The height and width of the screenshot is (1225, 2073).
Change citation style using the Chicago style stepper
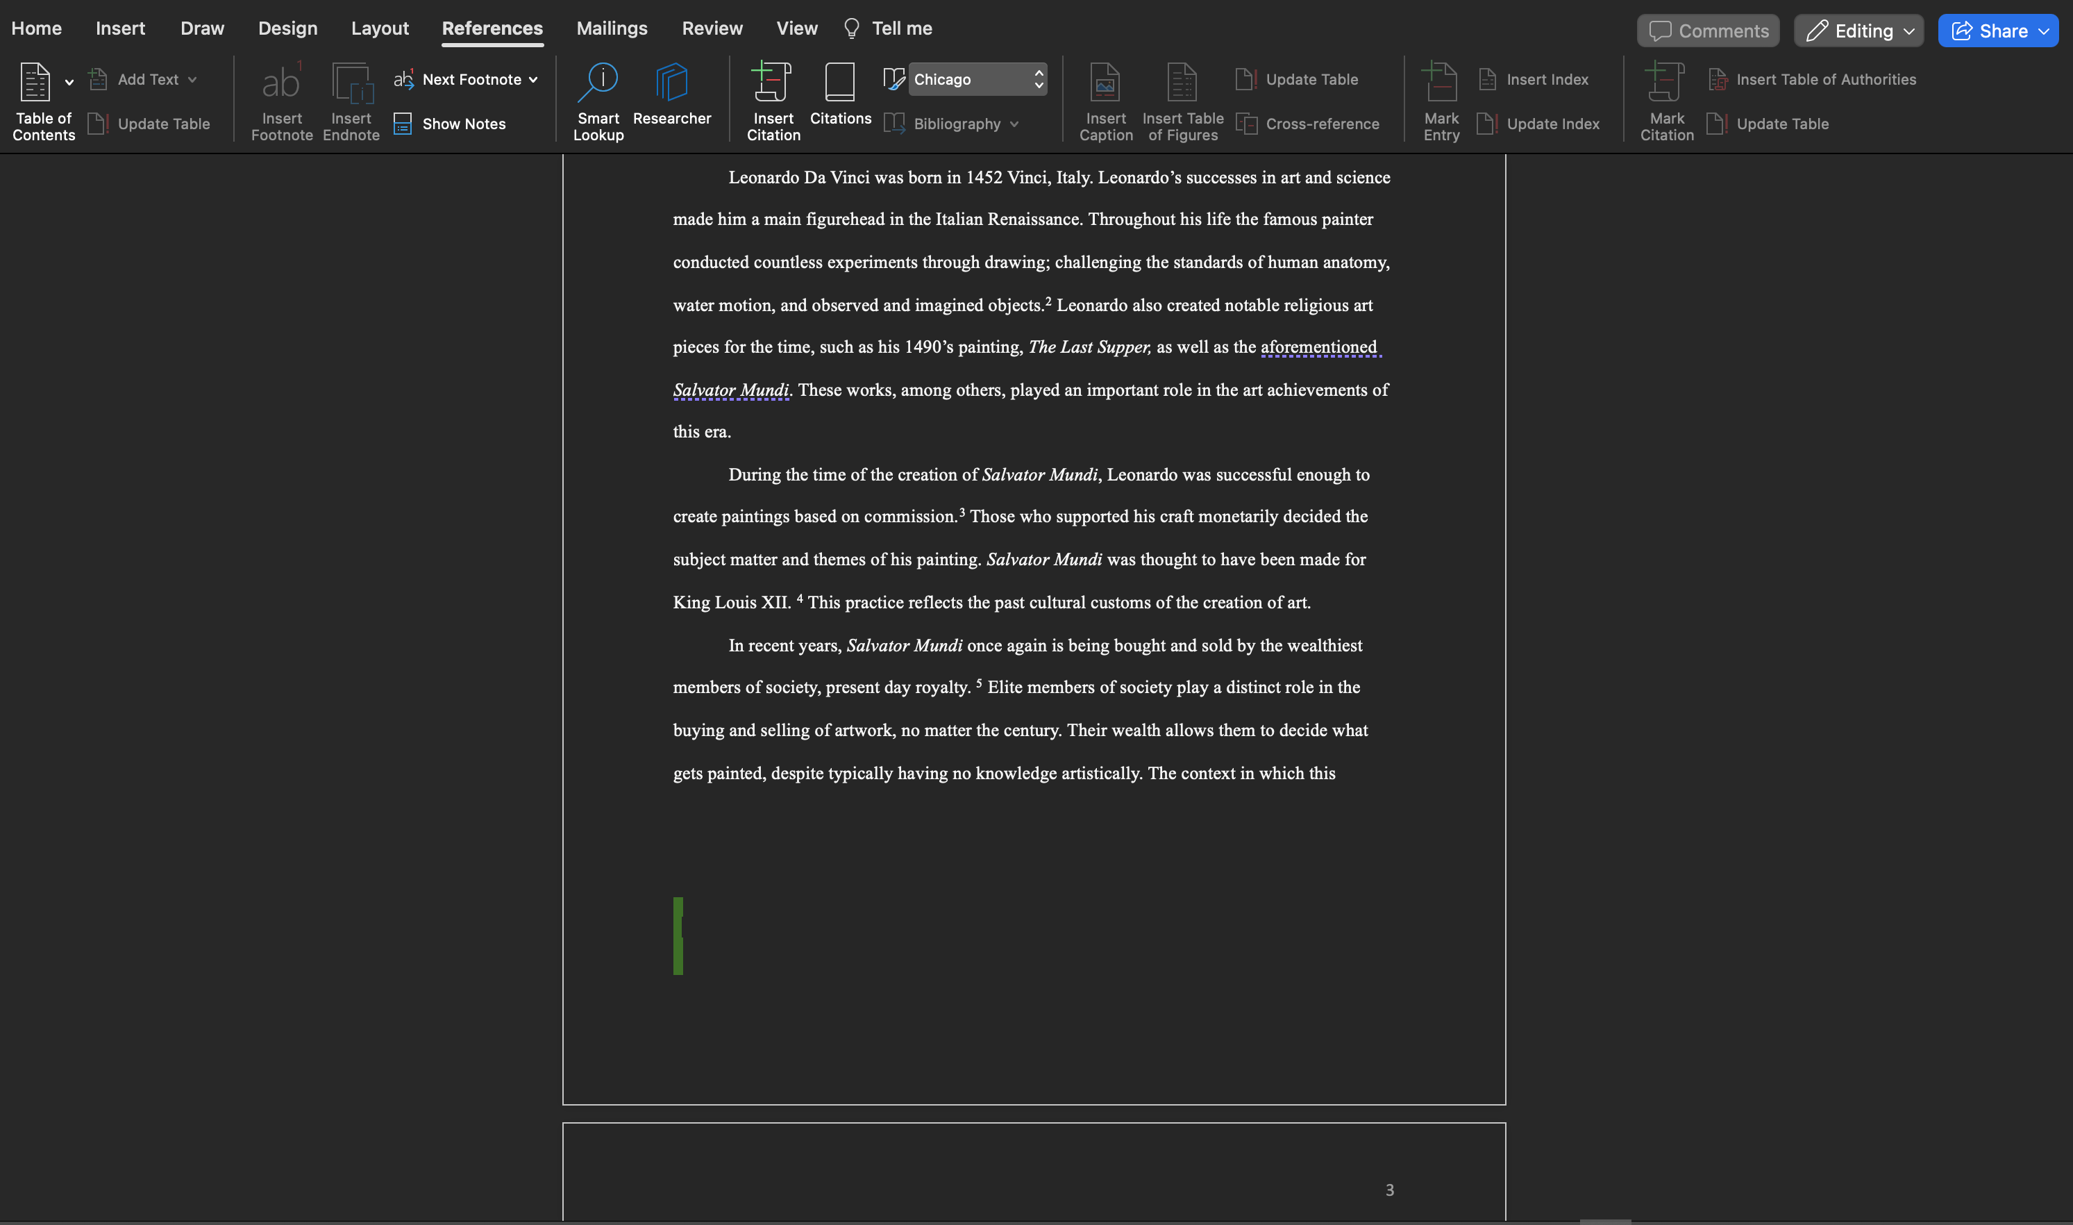pyautogui.click(x=1037, y=78)
